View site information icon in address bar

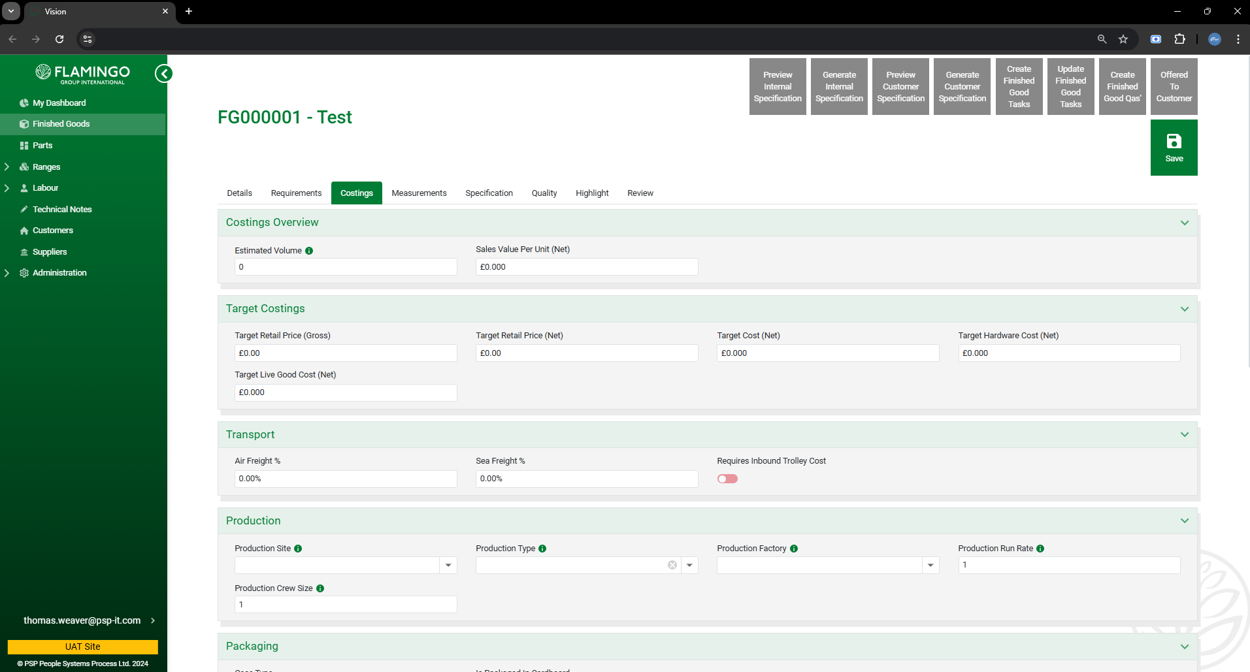pos(88,39)
